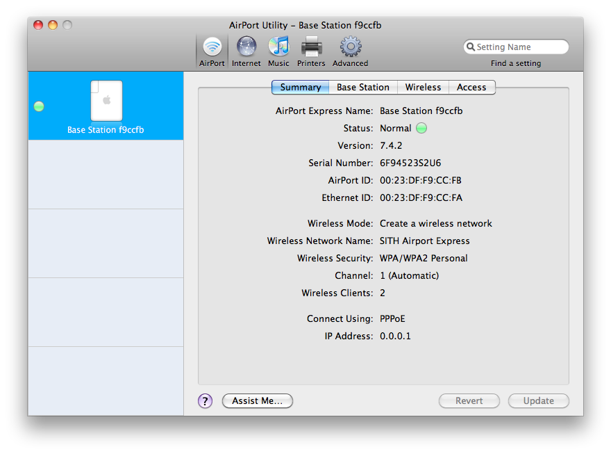Switch to the Access tab
Viewport: 611px width, 454px height.
click(472, 87)
